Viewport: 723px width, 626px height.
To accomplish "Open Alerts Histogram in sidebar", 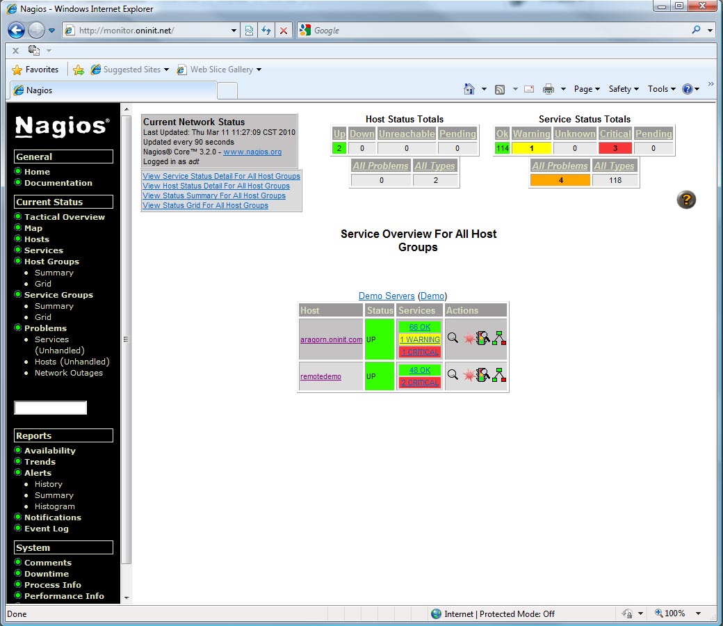I will click(54, 506).
